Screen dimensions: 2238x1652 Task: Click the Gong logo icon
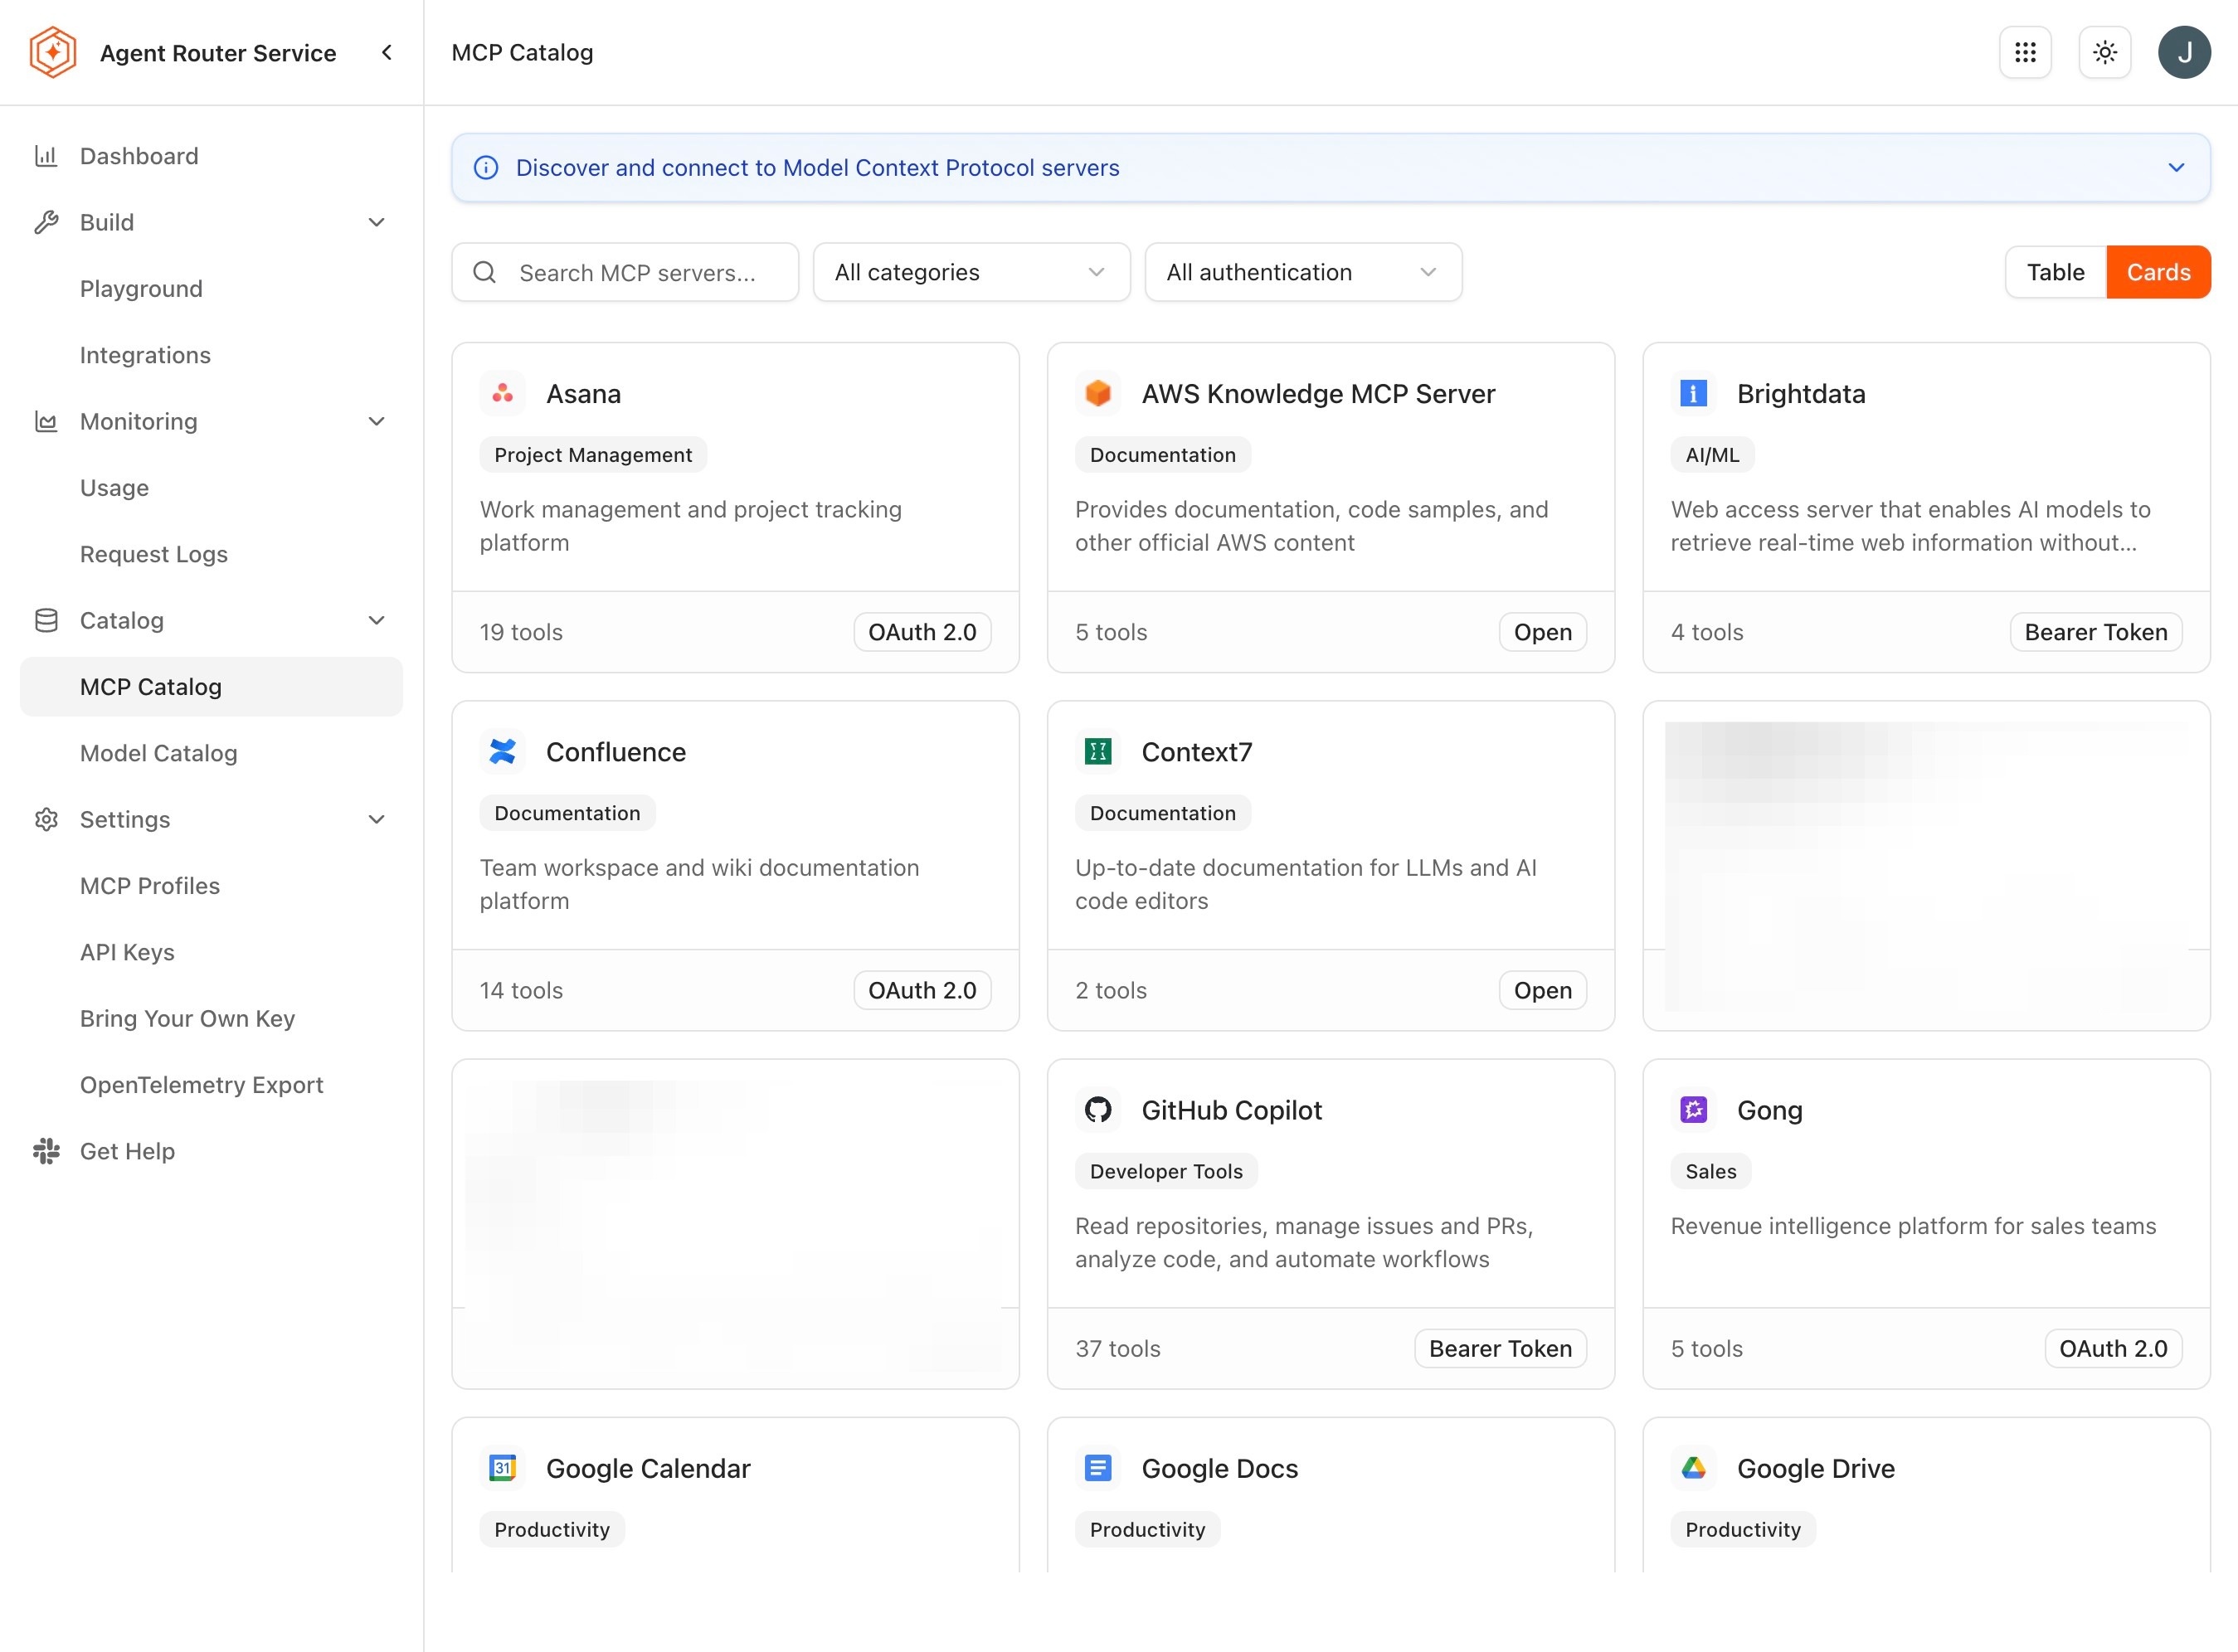1693,1109
